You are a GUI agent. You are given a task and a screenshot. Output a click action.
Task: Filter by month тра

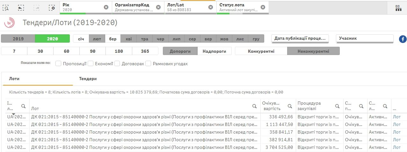click(145, 39)
